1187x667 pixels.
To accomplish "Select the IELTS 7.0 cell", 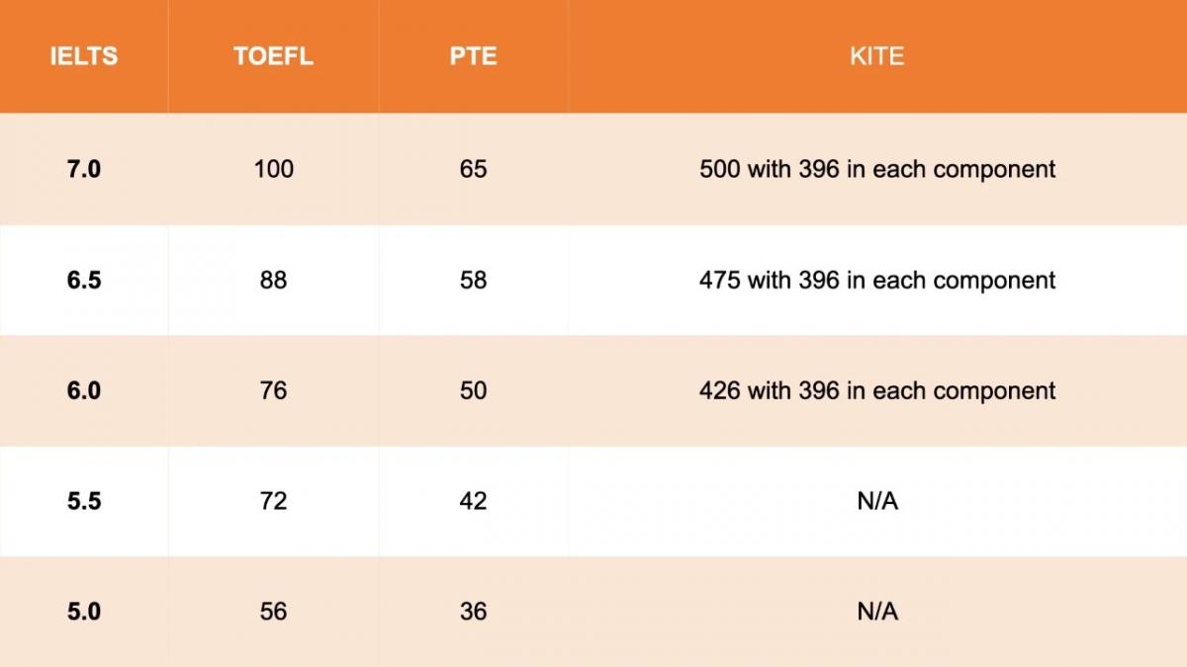I will pos(84,169).
